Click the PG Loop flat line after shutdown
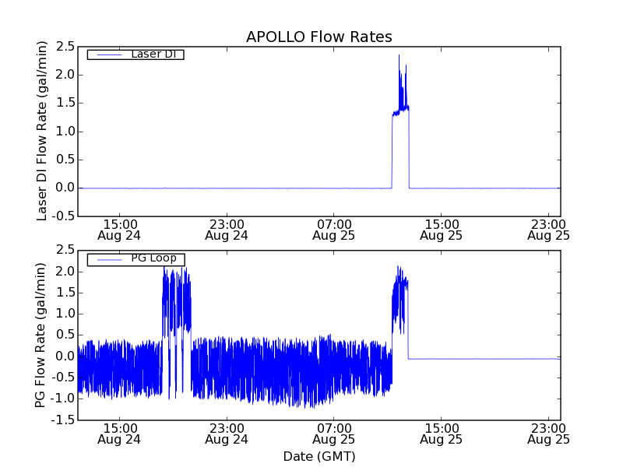The height and width of the screenshot is (467, 623). (x=484, y=359)
